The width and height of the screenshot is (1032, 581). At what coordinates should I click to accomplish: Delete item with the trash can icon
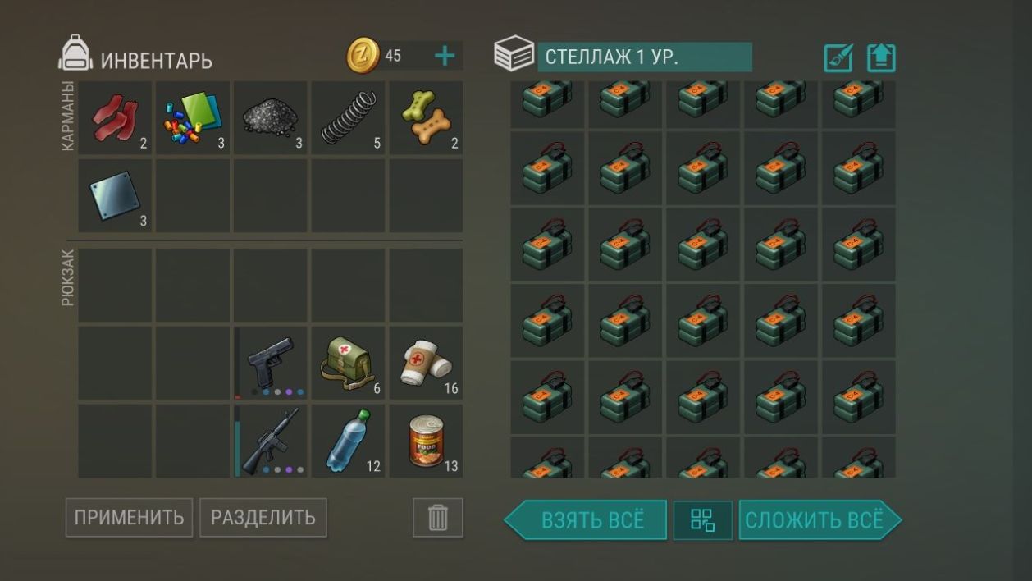(x=438, y=518)
